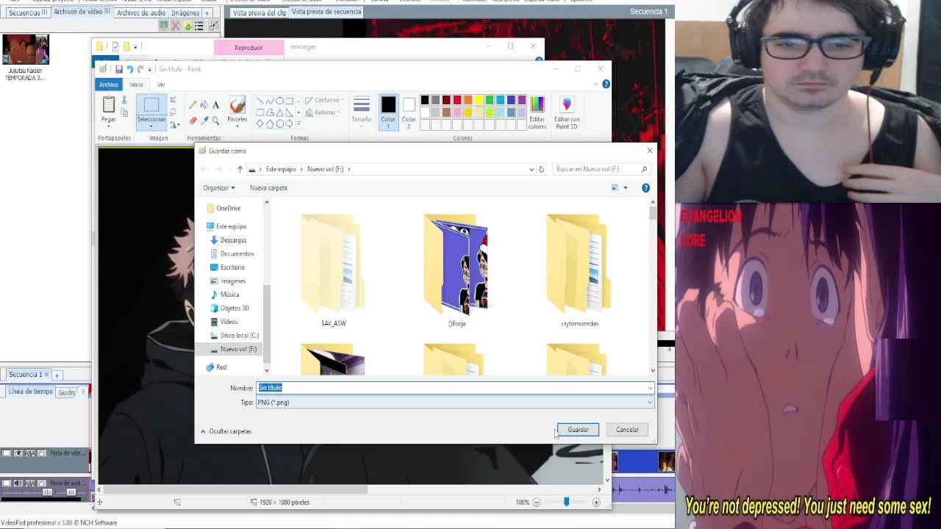Pick the yellow swatch in Paint palette
The image size is (941, 529).
click(x=479, y=100)
